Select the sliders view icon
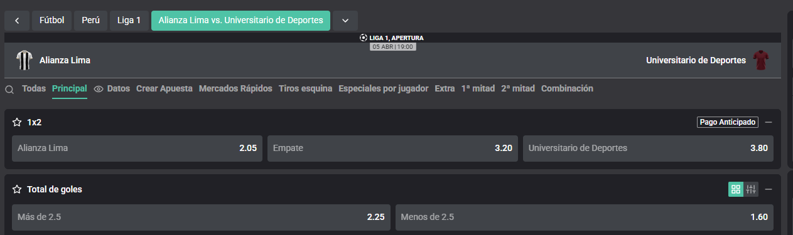The height and width of the screenshot is (235, 793). pyautogui.click(x=751, y=189)
